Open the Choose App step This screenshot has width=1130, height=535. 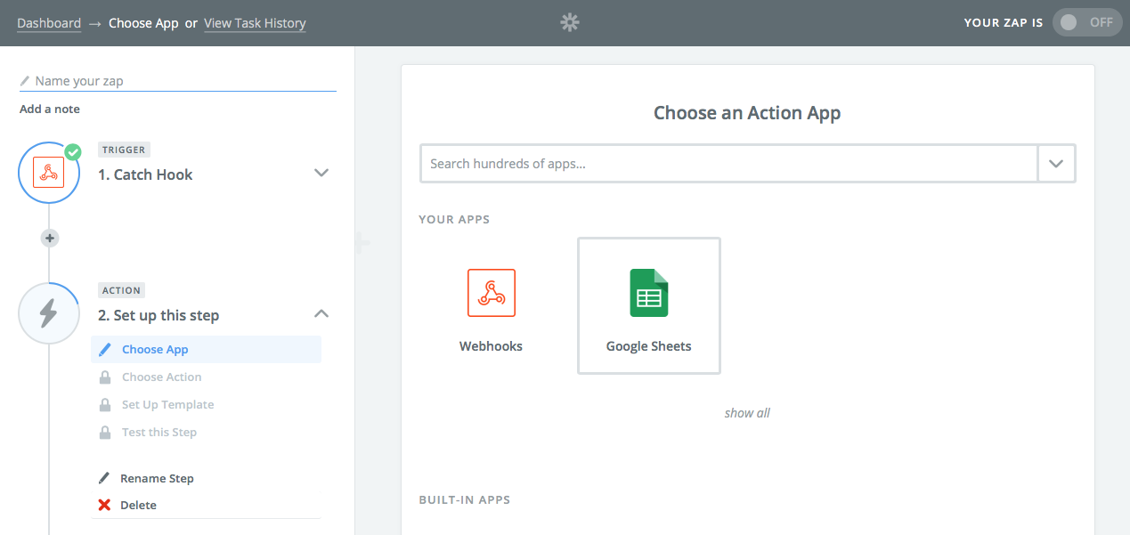pos(207,350)
